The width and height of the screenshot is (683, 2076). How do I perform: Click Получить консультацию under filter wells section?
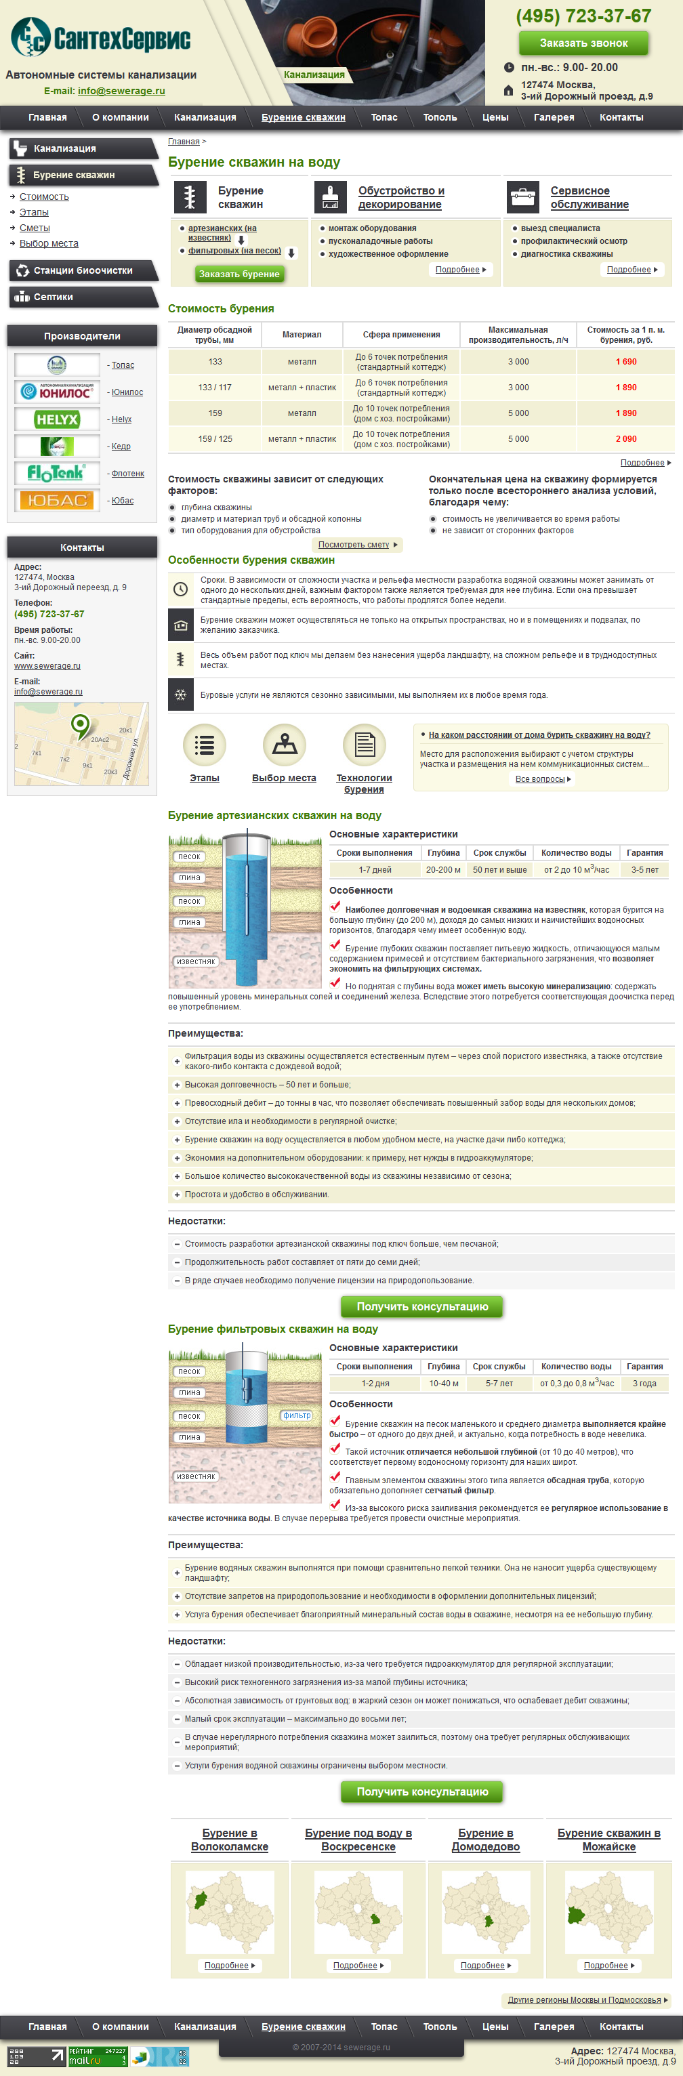tap(421, 1791)
